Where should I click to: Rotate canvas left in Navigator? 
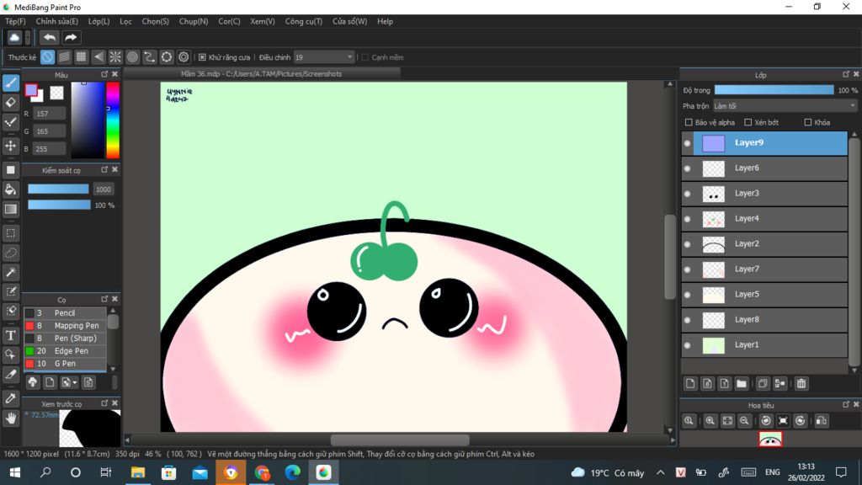click(766, 421)
